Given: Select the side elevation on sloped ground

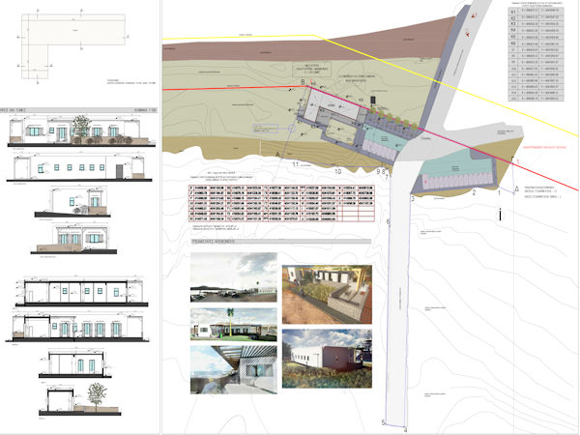Looking at the screenshot, I should point(72,203).
